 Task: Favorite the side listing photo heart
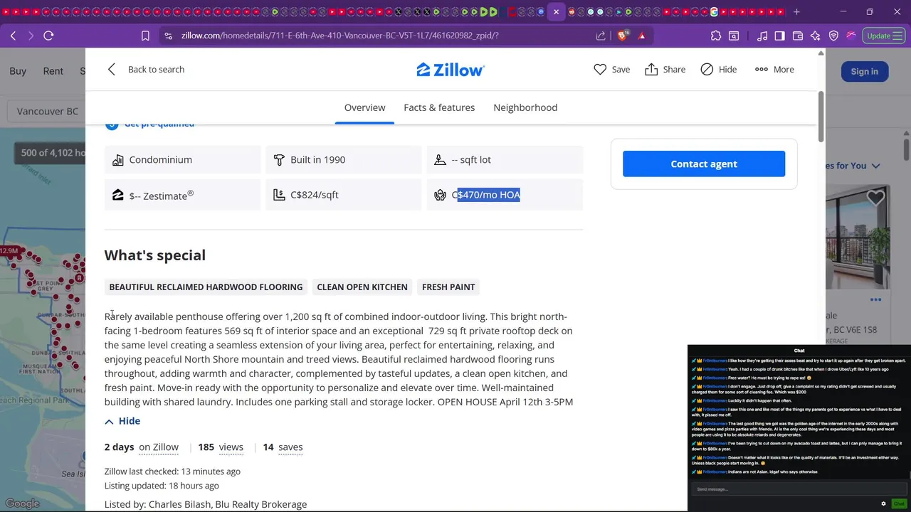click(x=875, y=198)
